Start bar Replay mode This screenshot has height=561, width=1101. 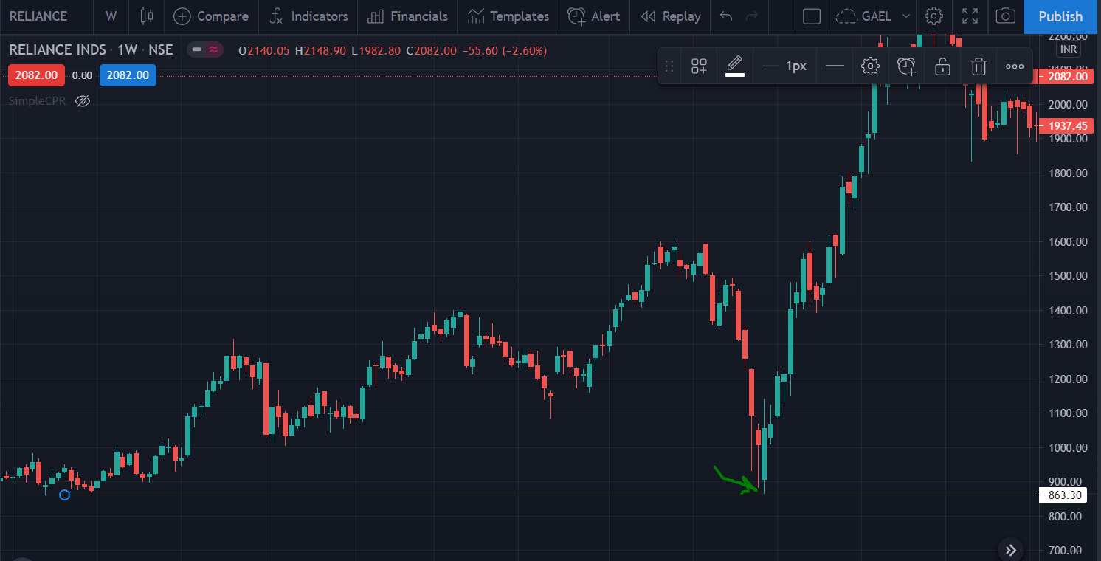point(671,16)
